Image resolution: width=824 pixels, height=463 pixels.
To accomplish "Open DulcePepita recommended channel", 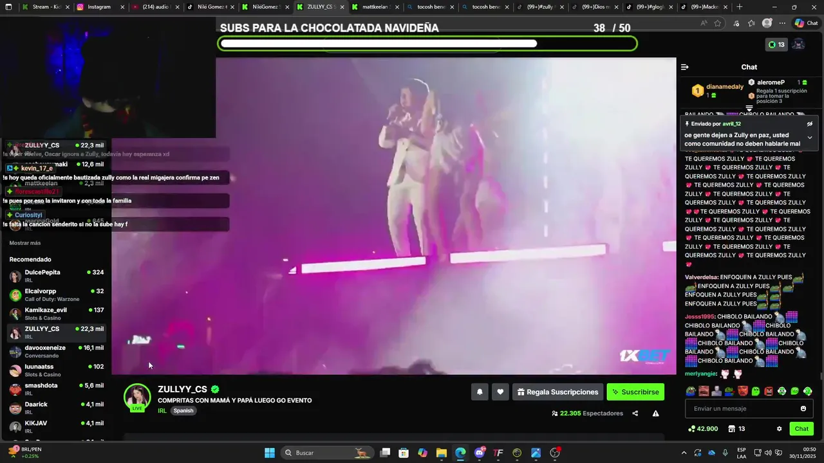I will pyautogui.click(x=56, y=276).
